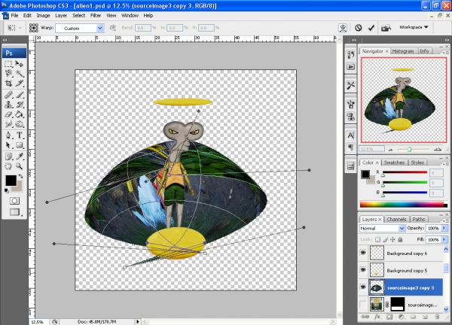Add layer style fx icon
452x325 pixels.
[377, 317]
